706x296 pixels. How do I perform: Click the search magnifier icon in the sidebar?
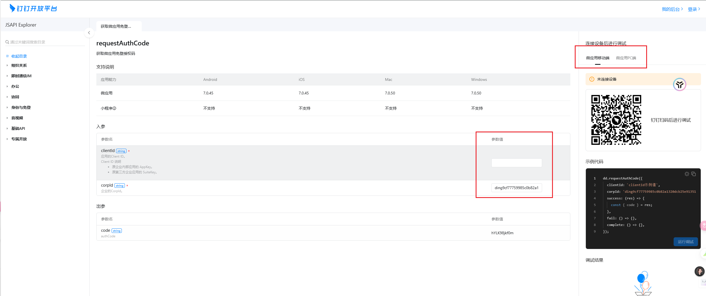(7, 42)
